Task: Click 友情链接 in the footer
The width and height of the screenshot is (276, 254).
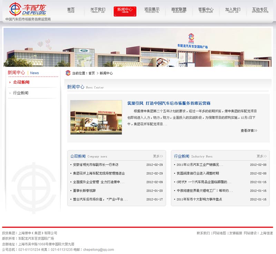Action: 236,233
